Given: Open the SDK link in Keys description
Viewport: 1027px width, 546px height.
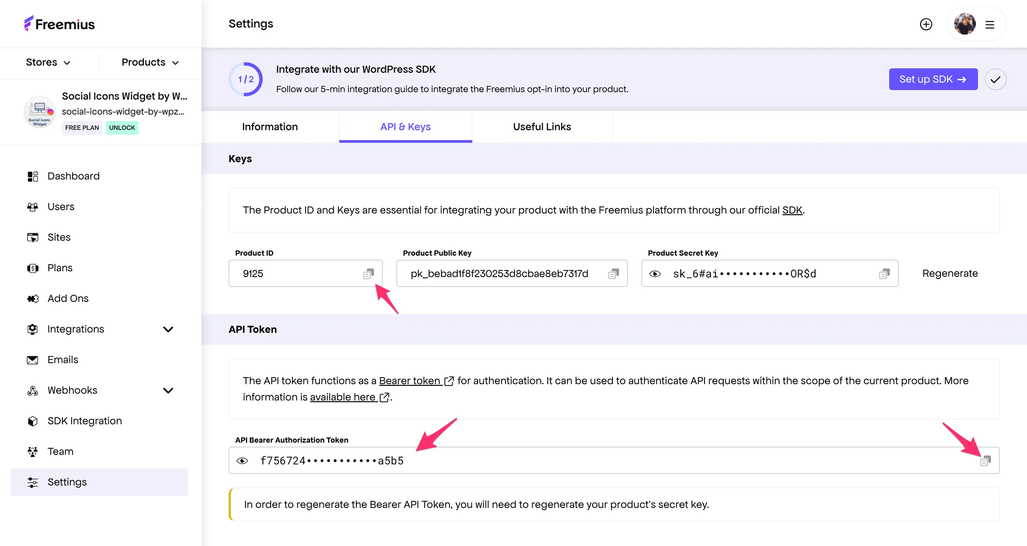Looking at the screenshot, I should [792, 210].
